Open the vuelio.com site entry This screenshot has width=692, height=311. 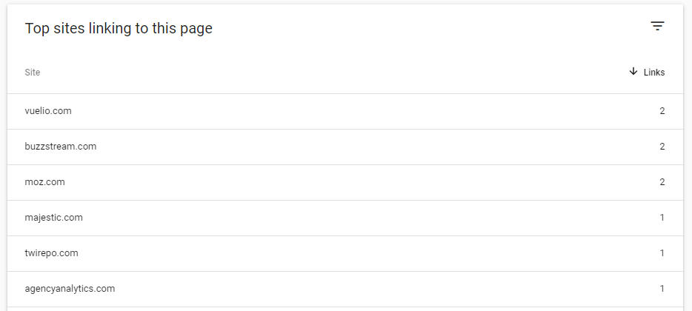[x=48, y=111]
